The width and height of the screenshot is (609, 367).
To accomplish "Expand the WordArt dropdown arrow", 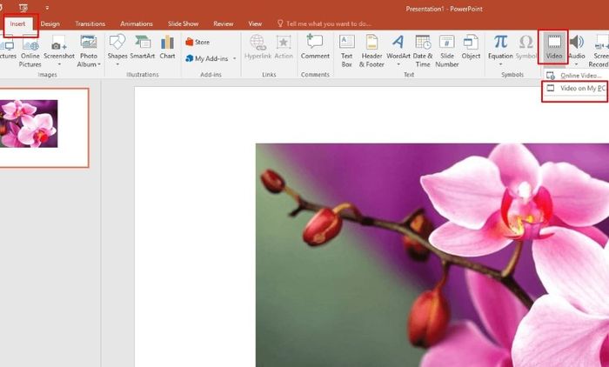I will point(398,64).
